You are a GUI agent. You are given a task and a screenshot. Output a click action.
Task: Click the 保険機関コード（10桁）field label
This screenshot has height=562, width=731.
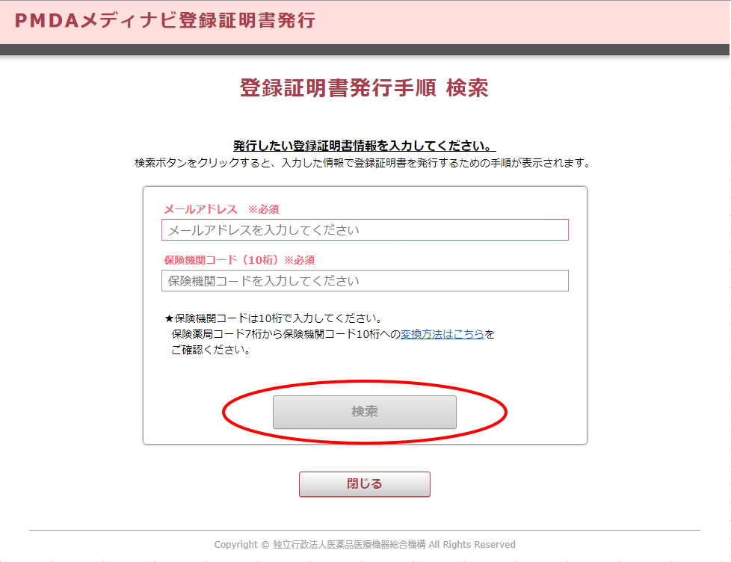(x=224, y=260)
